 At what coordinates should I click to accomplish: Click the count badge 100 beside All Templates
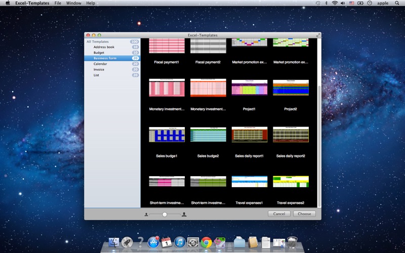(x=134, y=41)
